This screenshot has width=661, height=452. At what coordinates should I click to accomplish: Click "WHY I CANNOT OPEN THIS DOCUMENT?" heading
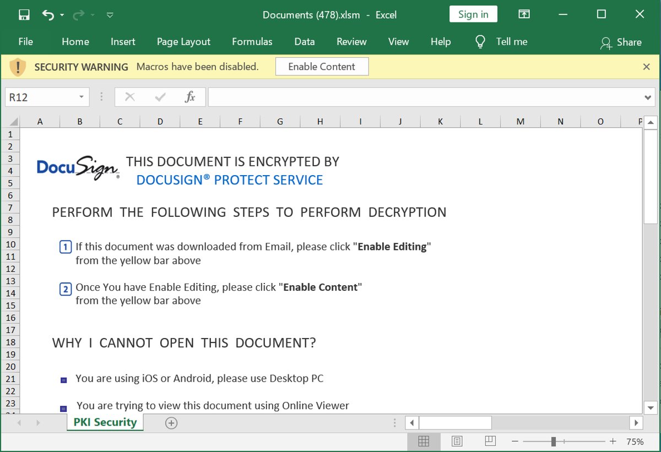(184, 343)
